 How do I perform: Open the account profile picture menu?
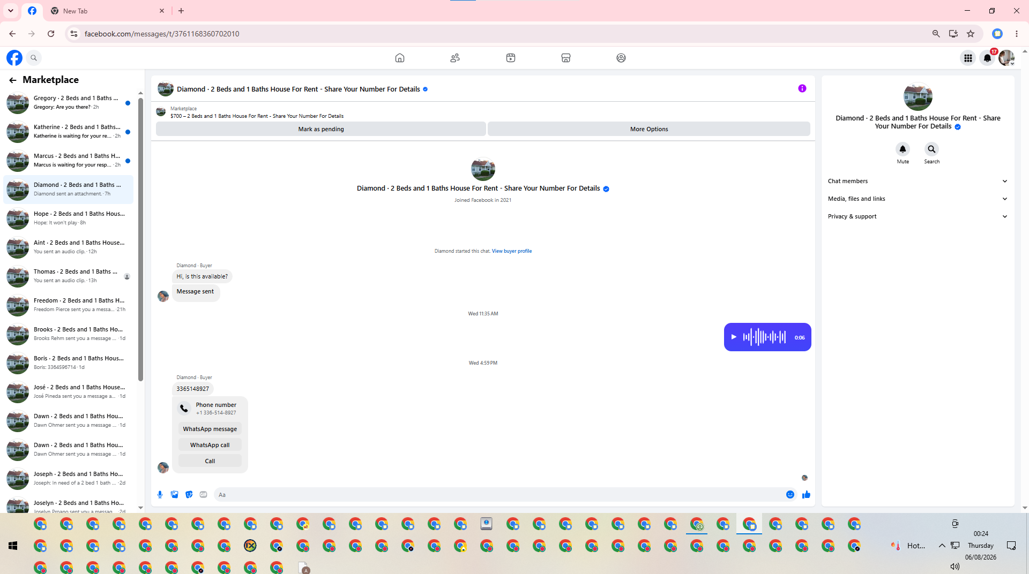click(1006, 58)
